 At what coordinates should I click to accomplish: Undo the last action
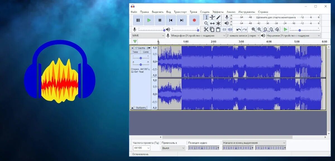point(239,29)
